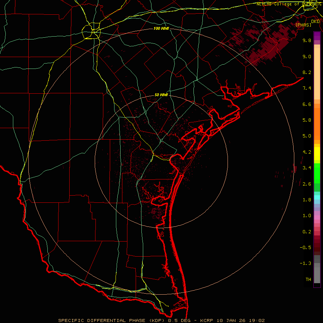The height and width of the screenshot is (323, 323).
Task: Click the 2.6 scale label
Action: click(x=307, y=184)
